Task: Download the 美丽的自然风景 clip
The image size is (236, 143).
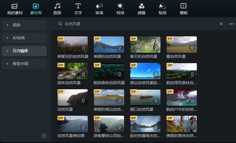Action: click(120, 48)
